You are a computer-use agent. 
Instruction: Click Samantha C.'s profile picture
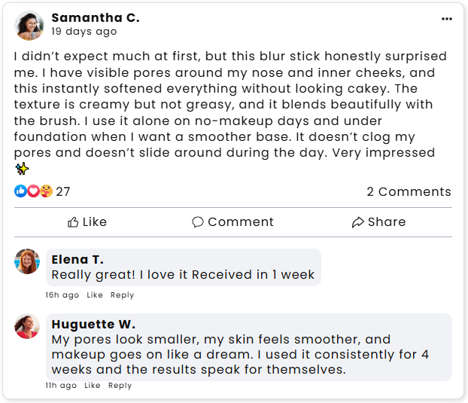click(x=29, y=26)
